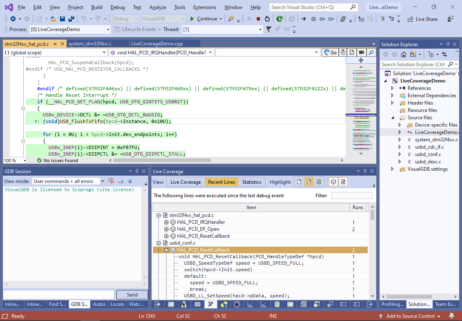The height and width of the screenshot is (321, 462).
Task: Restart debugging with the circular arrow
Action: coord(267,19)
